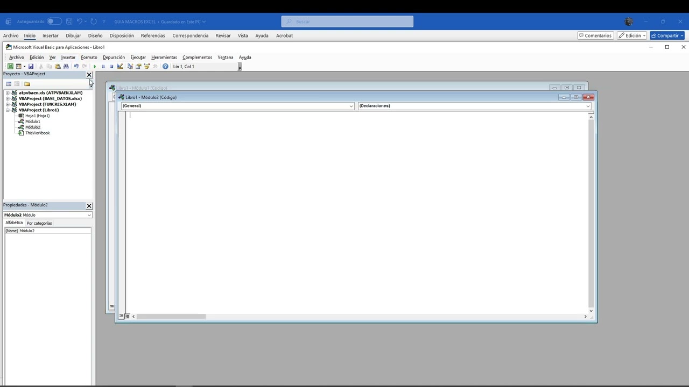Collapse VBAProject (Libro1) node
The width and height of the screenshot is (689, 387).
click(8, 110)
